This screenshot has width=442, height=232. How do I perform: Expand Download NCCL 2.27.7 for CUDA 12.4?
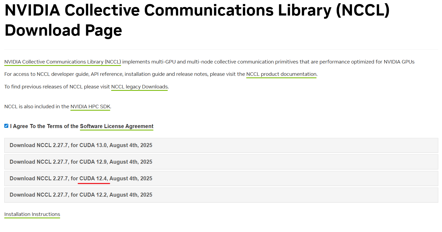(x=221, y=178)
